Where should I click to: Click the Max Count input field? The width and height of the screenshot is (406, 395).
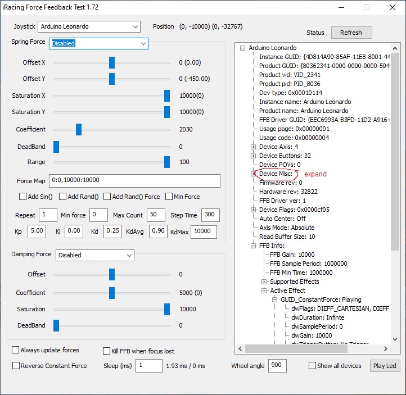156,215
